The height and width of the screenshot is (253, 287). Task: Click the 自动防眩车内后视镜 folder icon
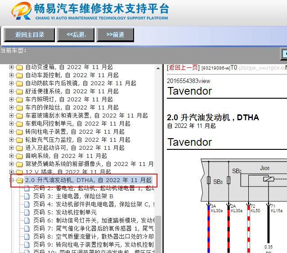click(x=19, y=83)
